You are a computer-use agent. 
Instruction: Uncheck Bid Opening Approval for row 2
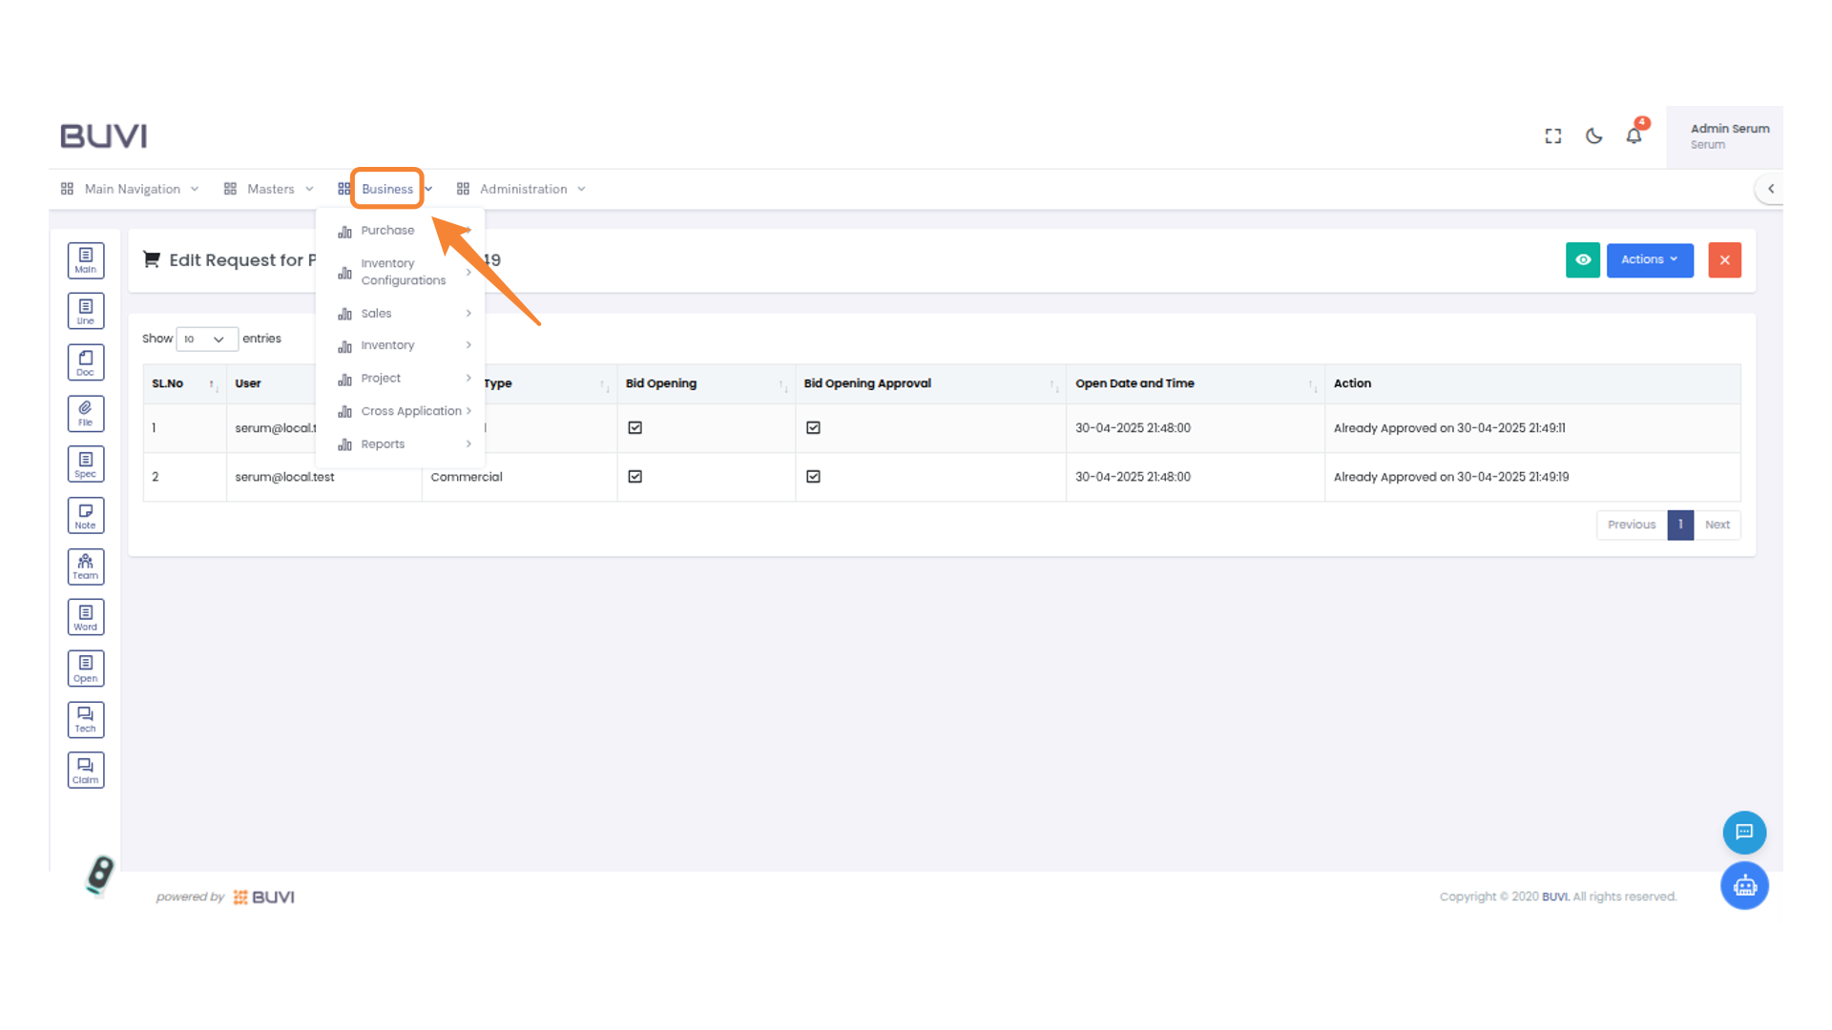tap(812, 476)
